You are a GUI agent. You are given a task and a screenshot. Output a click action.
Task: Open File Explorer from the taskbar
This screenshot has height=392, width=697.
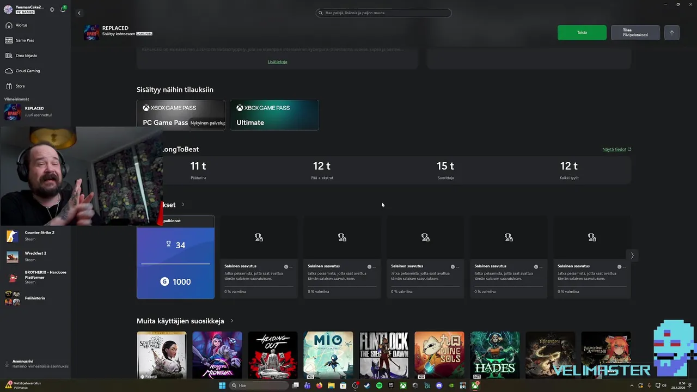[331, 385]
